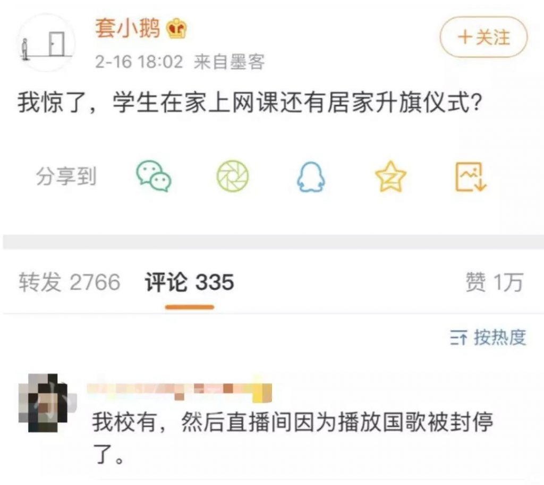This screenshot has width=544, height=485.
Task: Click the post text about 居家升旗仪式
Action: (250, 103)
